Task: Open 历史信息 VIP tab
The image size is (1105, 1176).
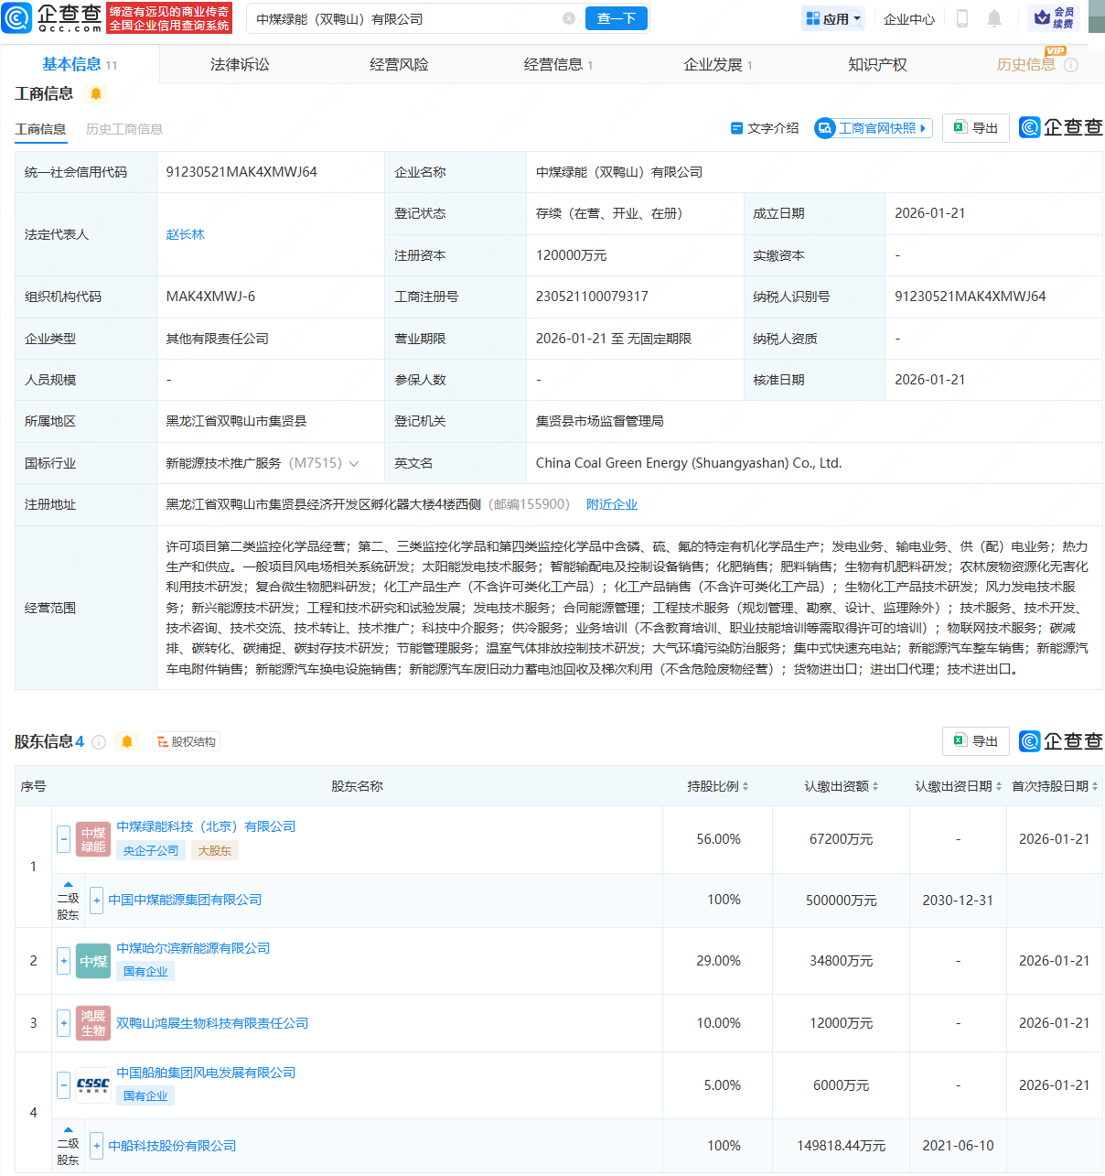Action: [1025, 64]
